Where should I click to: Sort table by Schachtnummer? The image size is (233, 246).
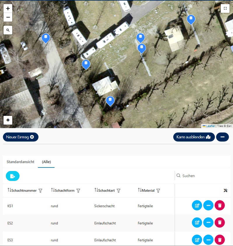9,190
